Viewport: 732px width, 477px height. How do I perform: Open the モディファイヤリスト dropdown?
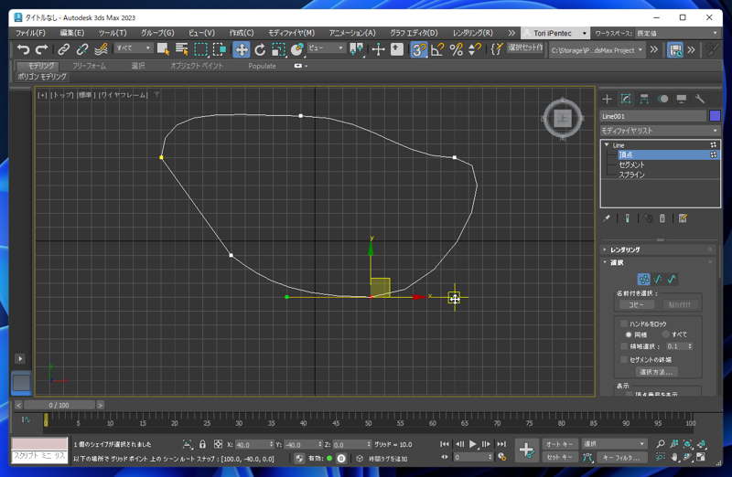coord(660,131)
